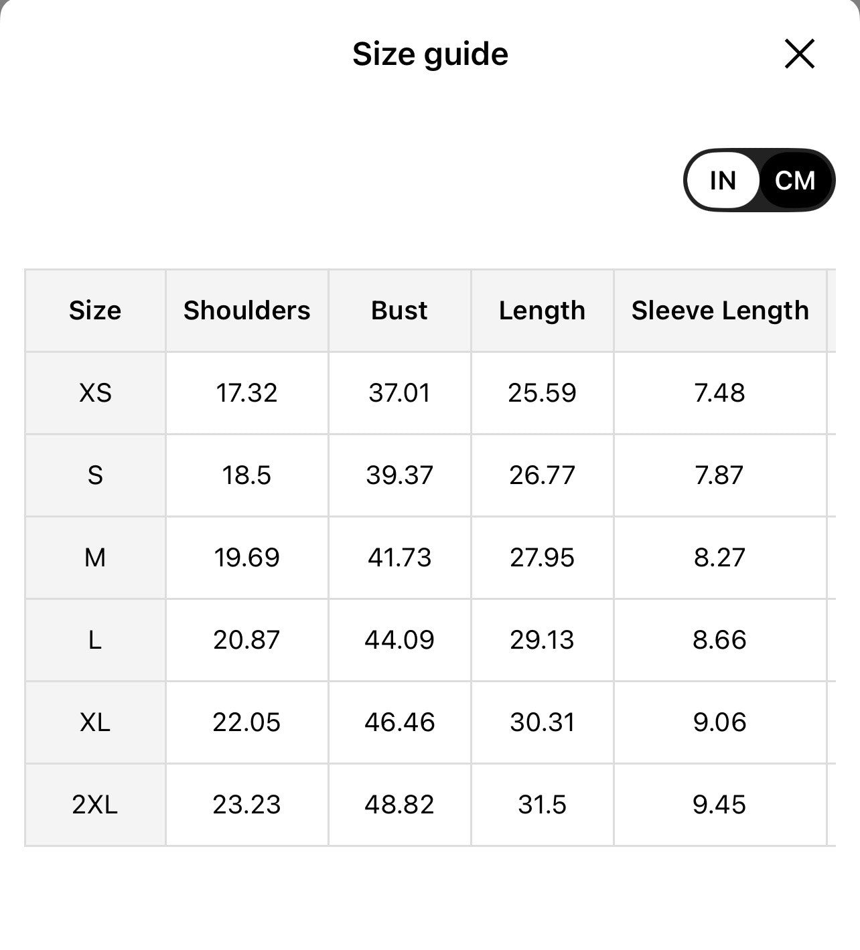Select the M size row label
This screenshot has width=860, height=950.
pyautogui.click(x=95, y=558)
